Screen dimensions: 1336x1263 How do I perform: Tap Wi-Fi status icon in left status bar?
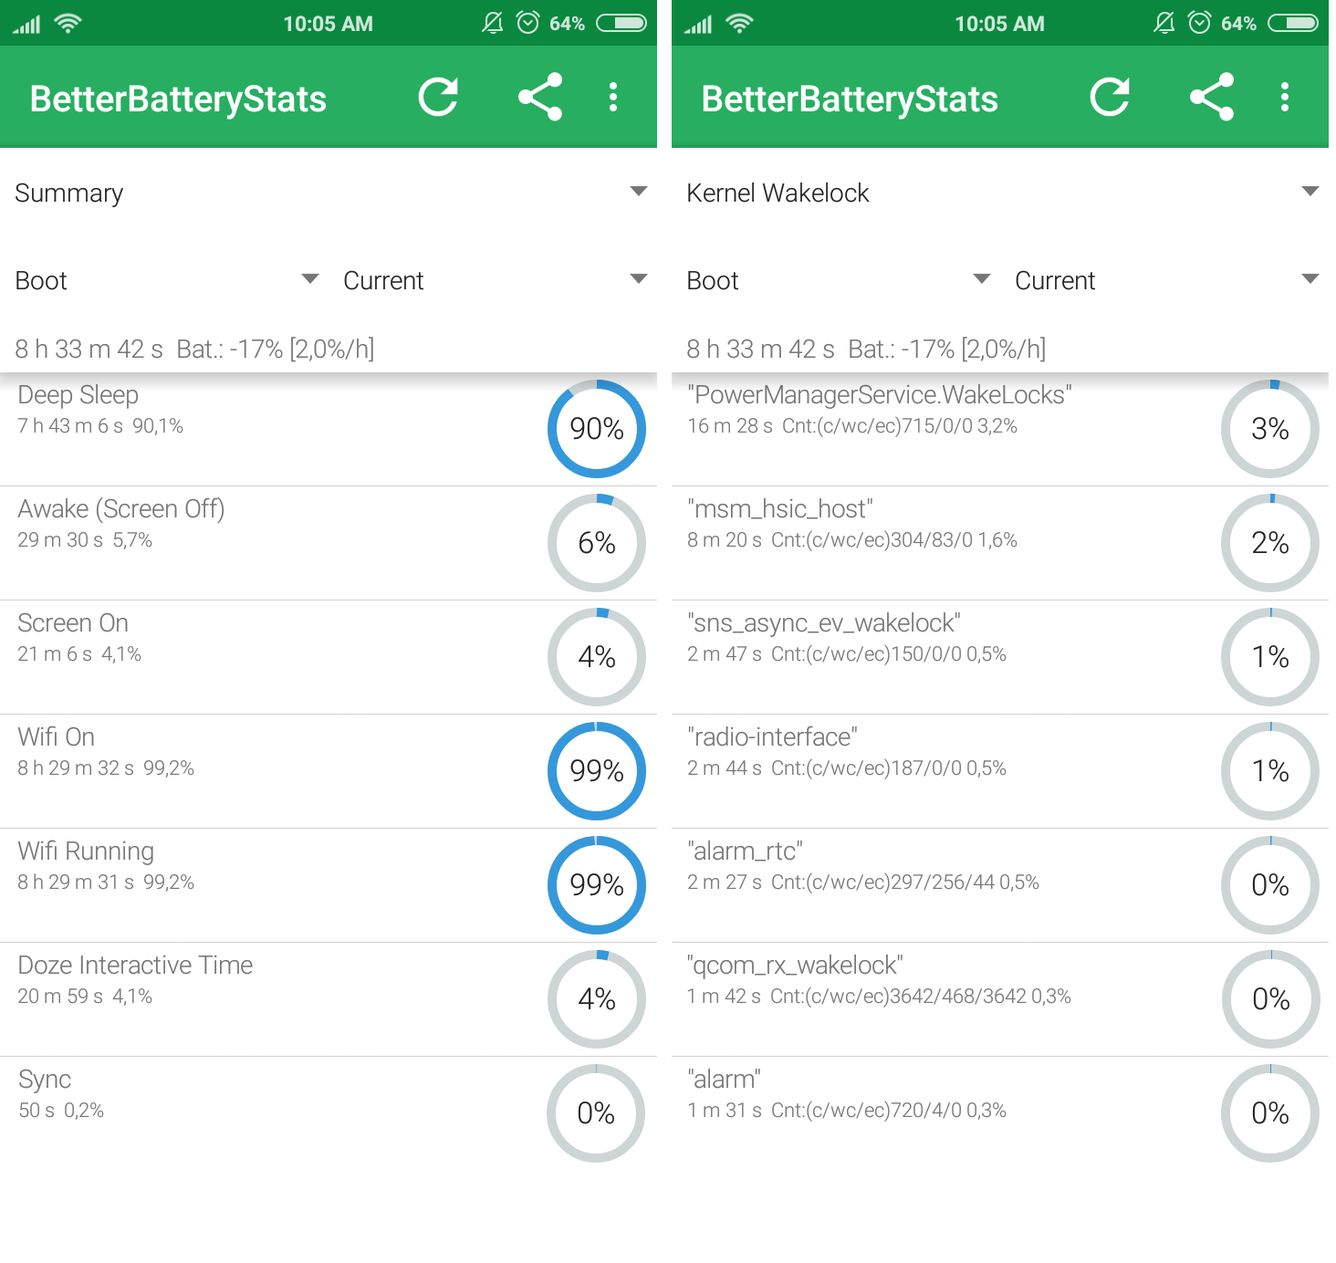[68, 23]
